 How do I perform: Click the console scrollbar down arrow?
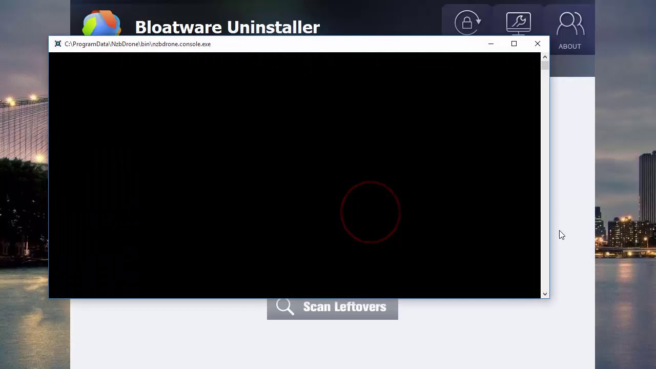(545, 294)
